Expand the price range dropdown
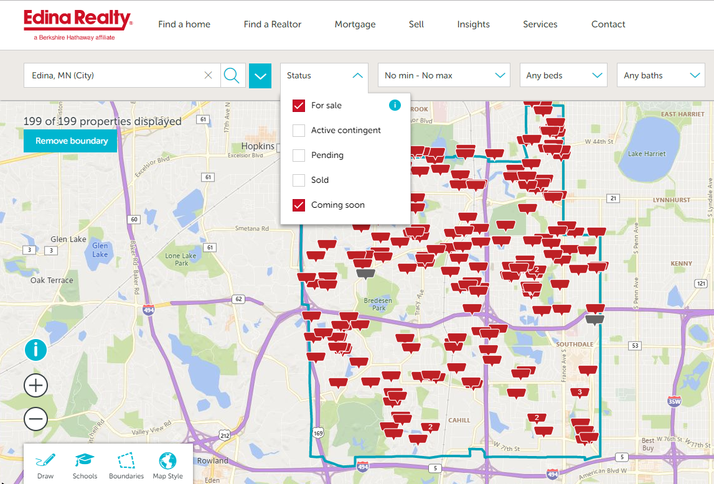 [444, 75]
